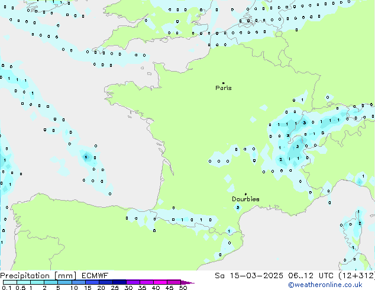Click the Paris city label
The height and width of the screenshot is (290, 375).
(x=224, y=88)
